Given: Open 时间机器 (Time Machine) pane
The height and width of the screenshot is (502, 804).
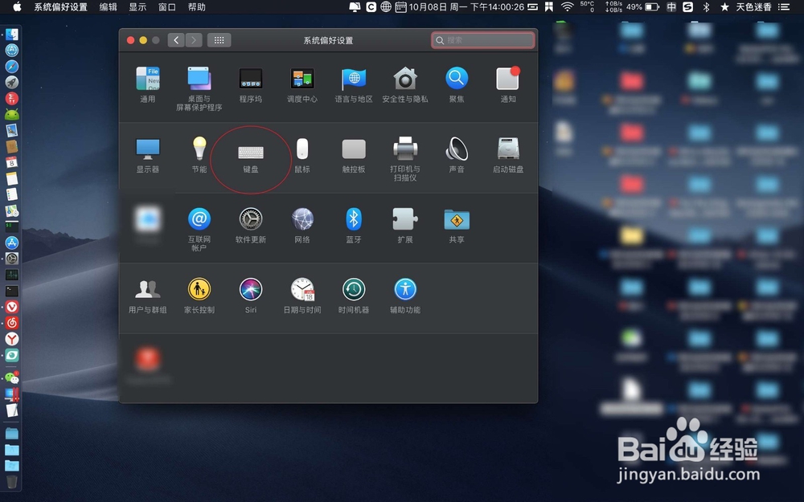Looking at the screenshot, I should [x=354, y=296].
